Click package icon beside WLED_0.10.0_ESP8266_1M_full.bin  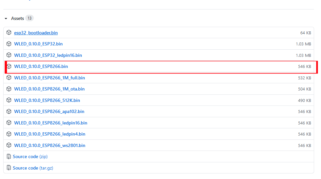(x=9, y=77)
